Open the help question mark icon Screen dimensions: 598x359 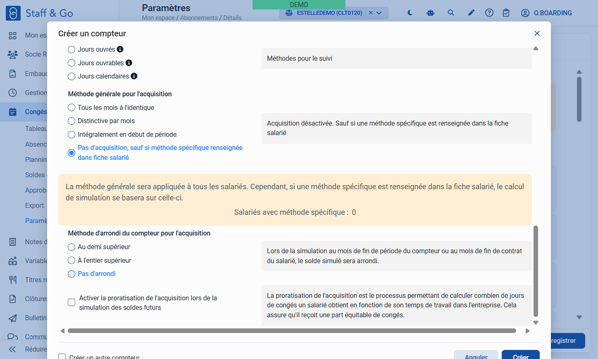coord(489,13)
